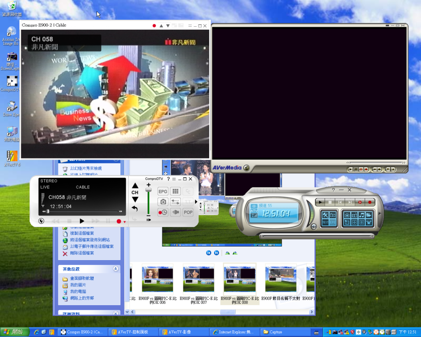Open the channel grid view in ComproDTV
The image size is (421, 337).
(175, 191)
